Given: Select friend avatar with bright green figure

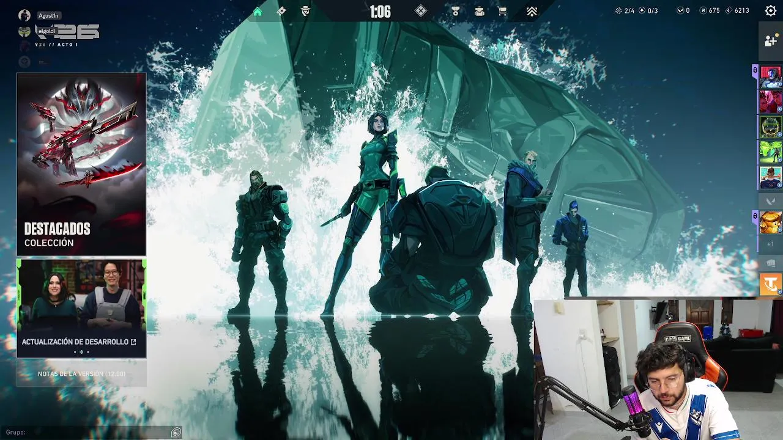Looking at the screenshot, I should pos(770,152).
